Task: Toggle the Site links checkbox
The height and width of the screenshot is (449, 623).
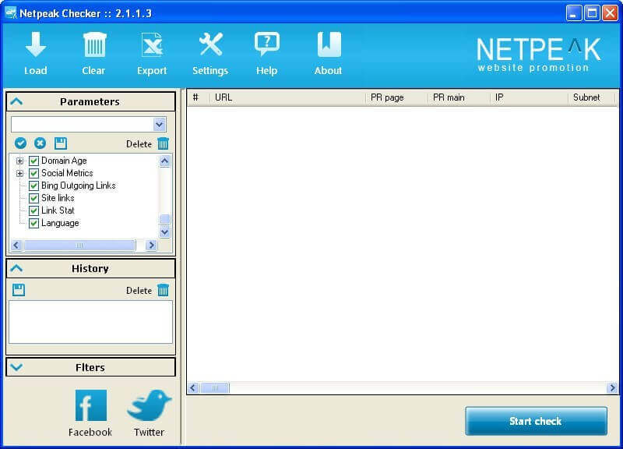Action: (33, 198)
